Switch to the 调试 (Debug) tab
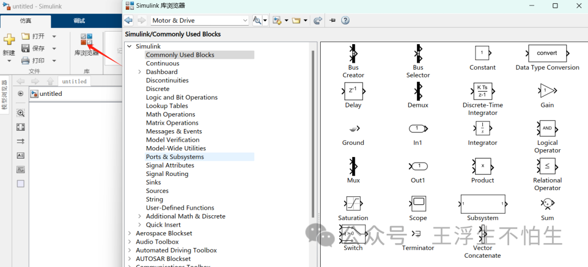This screenshot has height=267, width=588. [79, 21]
